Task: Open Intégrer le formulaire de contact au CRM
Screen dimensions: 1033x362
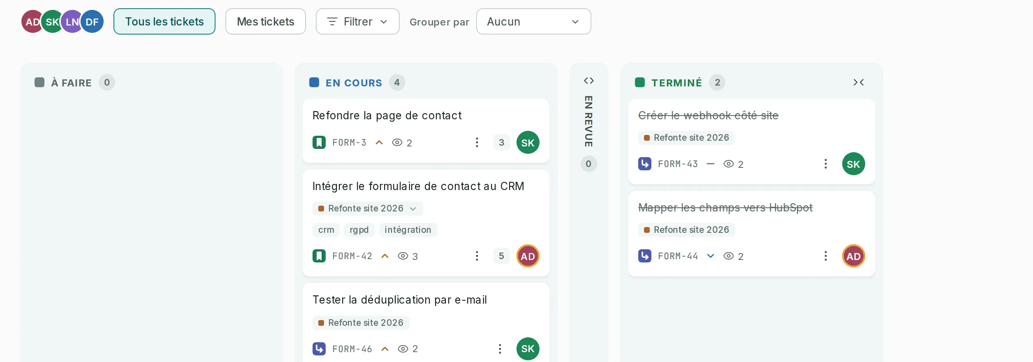Action: tap(418, 186)
